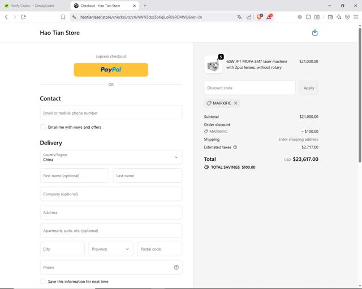Remove the MAIRKIFIC discount code

pos(236,103)
